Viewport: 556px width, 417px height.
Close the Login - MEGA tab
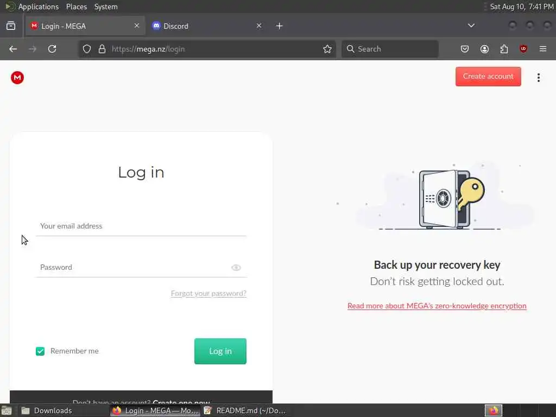137,26
